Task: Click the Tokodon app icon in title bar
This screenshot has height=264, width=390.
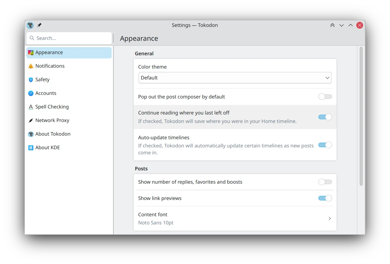Action: pyautogui.click(x=30, y=25)
